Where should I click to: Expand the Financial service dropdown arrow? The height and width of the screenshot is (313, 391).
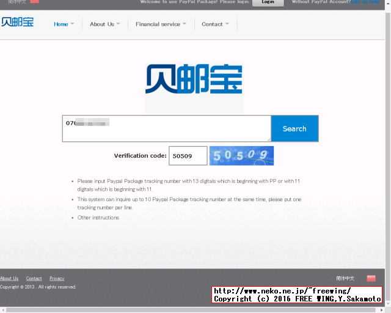coord(185,24)
